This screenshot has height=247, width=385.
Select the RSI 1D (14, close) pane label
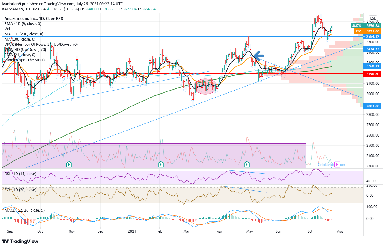pos(20,174)
